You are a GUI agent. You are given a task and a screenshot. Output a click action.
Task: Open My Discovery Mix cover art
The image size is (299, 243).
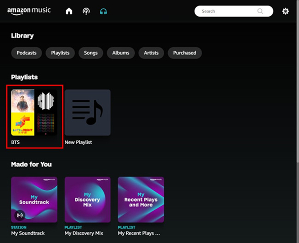[x=88, y=199]
